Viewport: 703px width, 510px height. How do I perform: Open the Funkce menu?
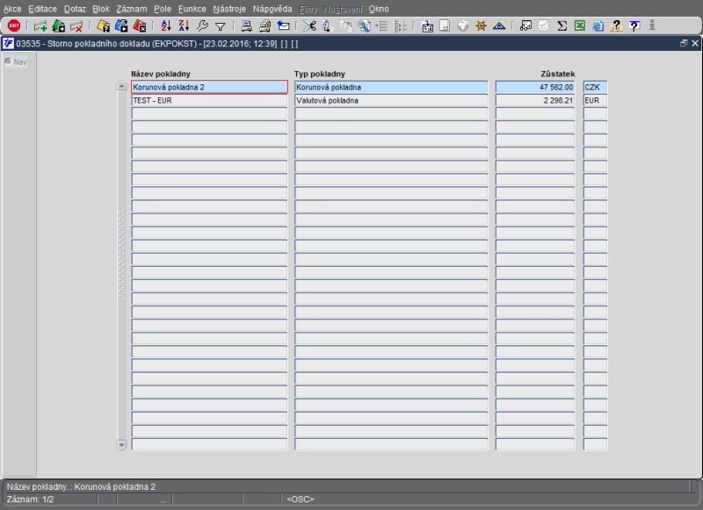pos(192,9)
